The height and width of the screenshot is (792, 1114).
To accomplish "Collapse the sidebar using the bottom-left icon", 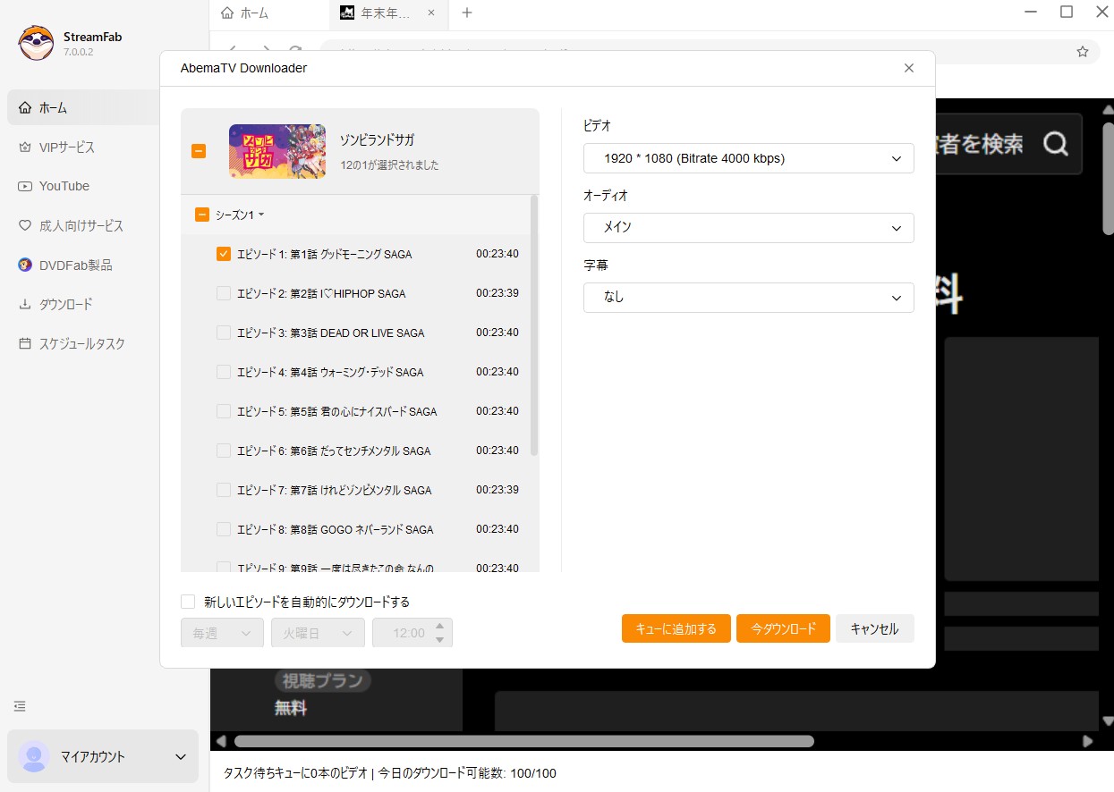I will (19, 705).
